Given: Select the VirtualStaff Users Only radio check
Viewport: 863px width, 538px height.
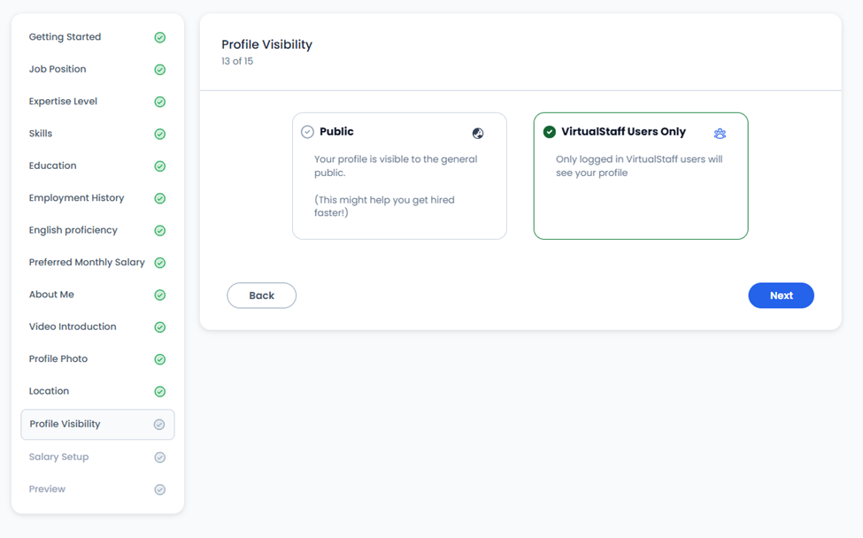Looking at the screenshot, I should (549, 132).
